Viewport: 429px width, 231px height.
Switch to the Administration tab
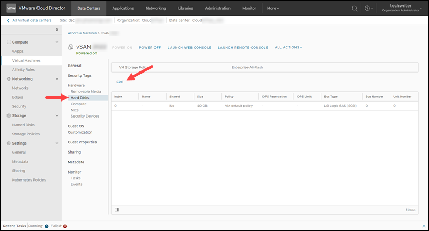pyautogui.click(x=218, y=8)
